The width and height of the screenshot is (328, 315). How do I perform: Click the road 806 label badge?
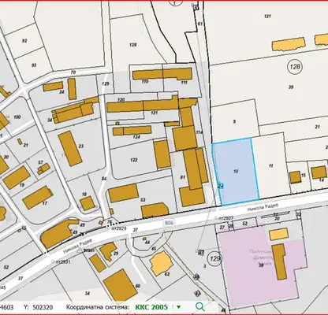click(169, 223)
